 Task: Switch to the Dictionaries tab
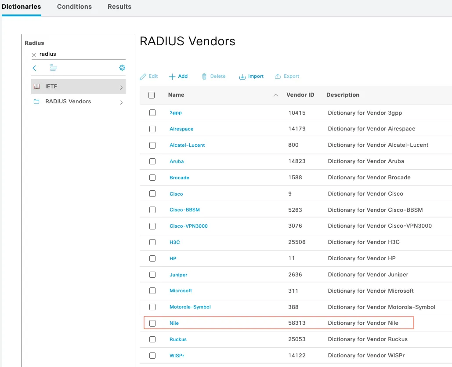click(22, 7)
